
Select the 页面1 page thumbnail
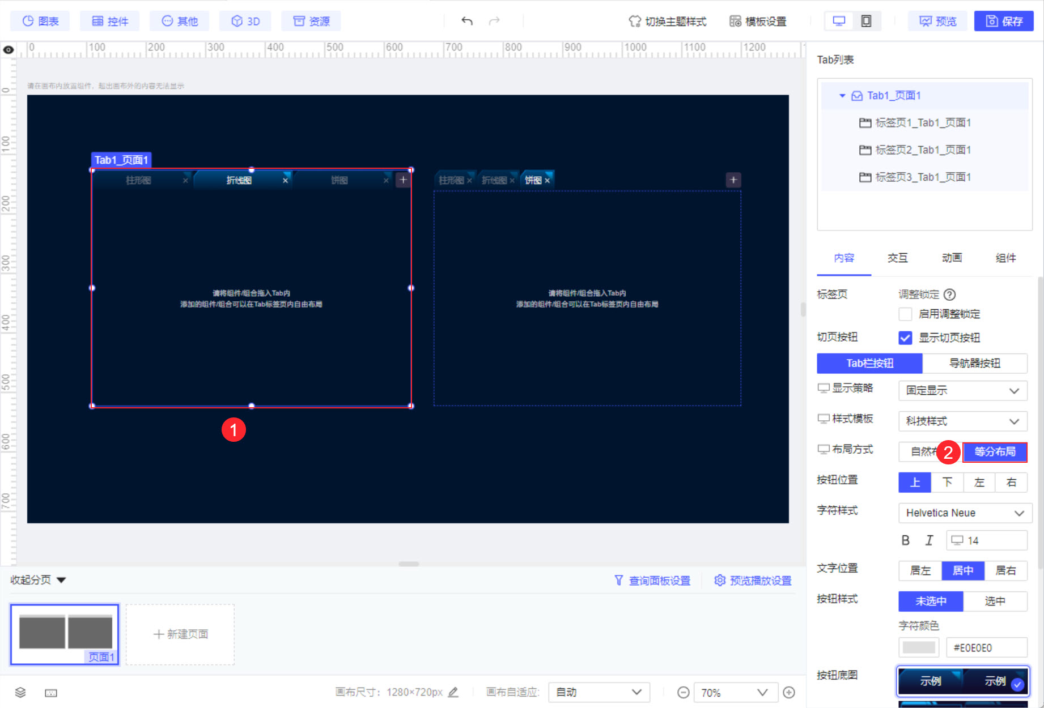65,634
